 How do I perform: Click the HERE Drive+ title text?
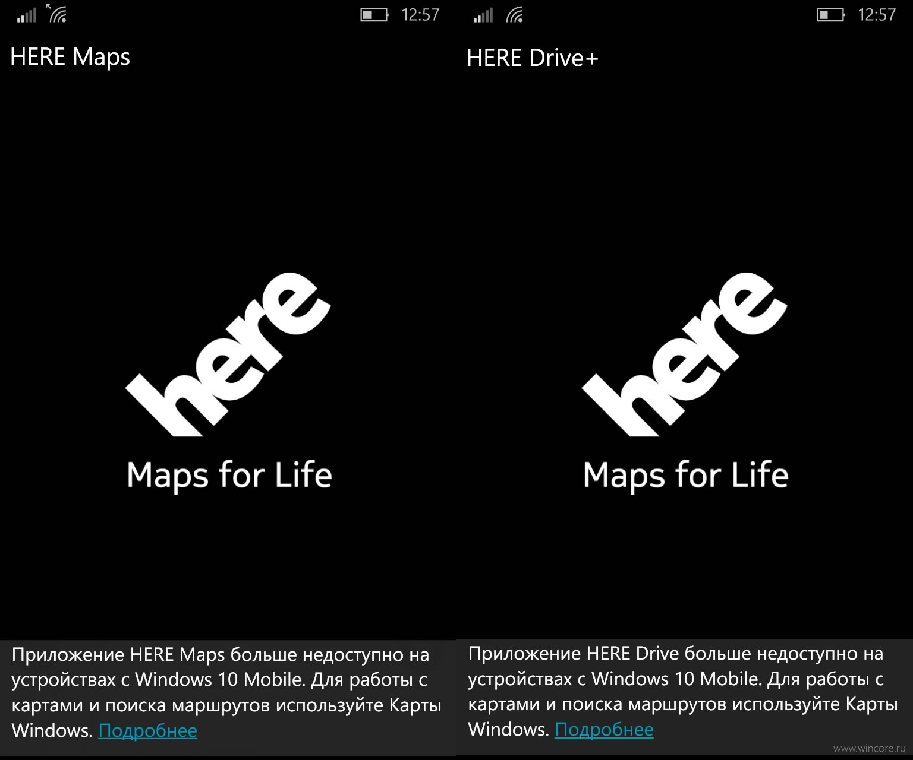point(533,58)
